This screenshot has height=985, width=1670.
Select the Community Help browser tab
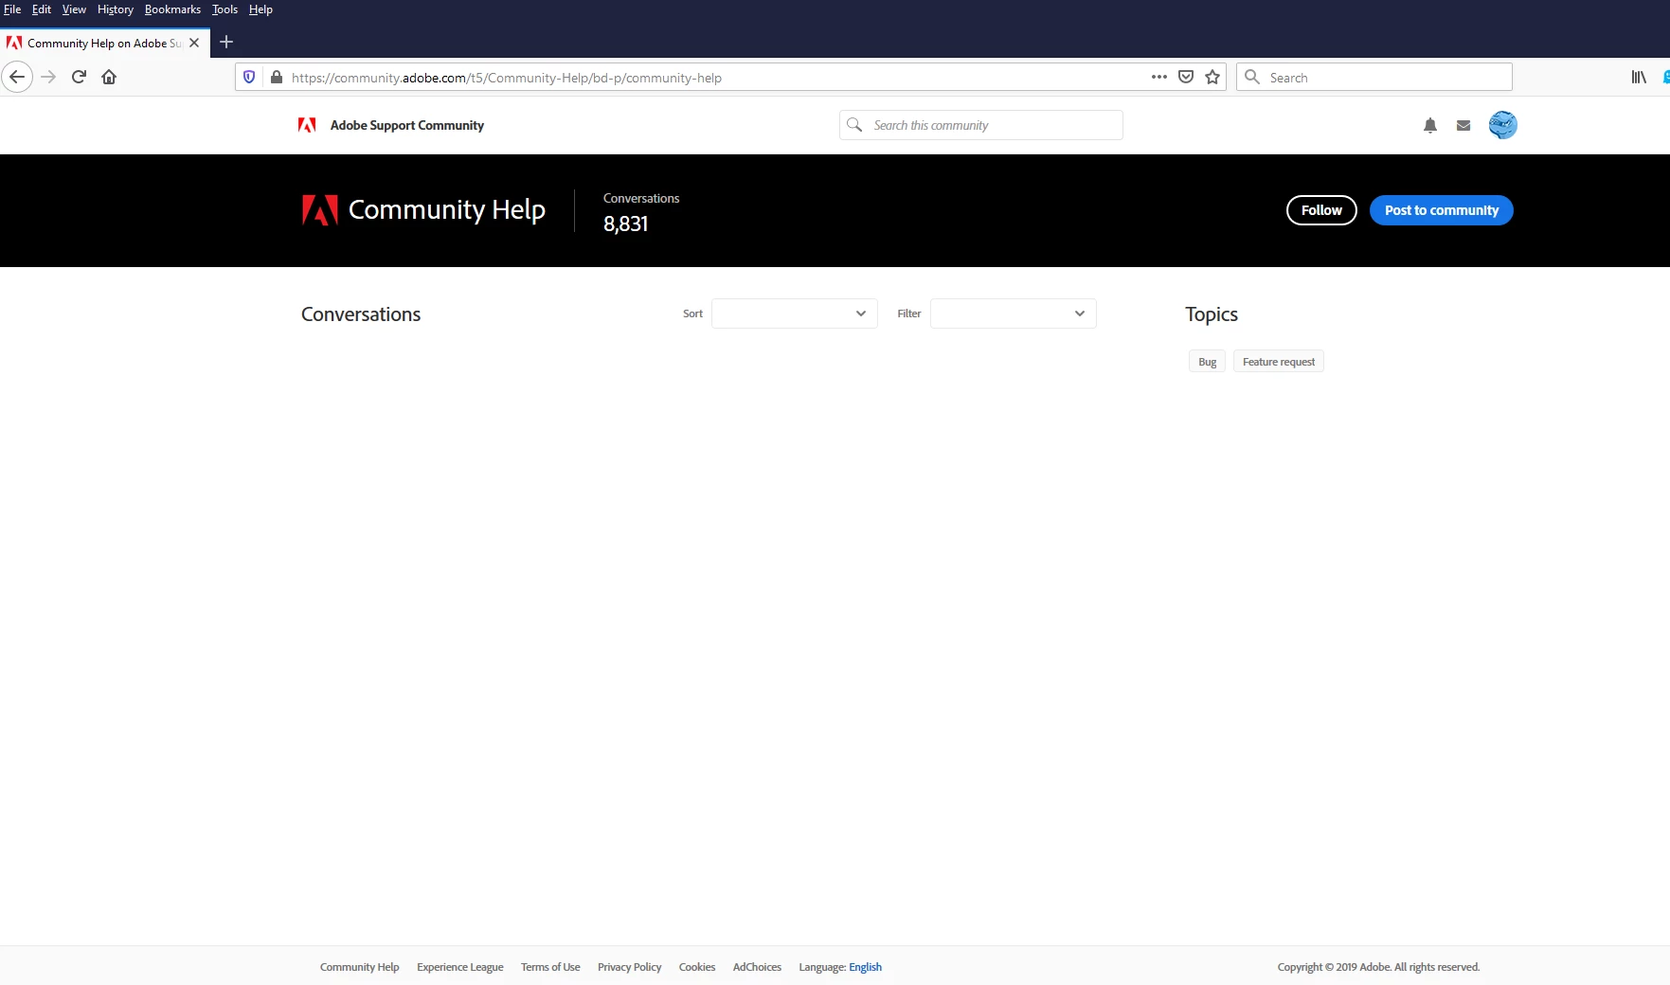104,43
